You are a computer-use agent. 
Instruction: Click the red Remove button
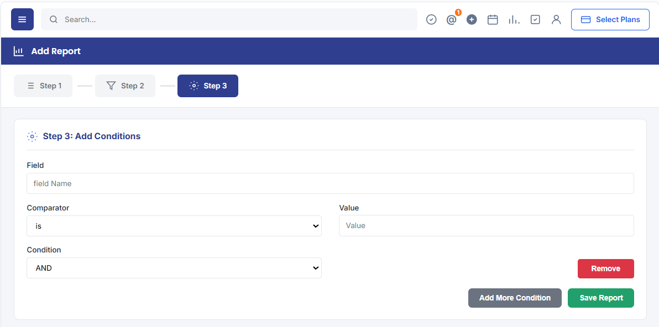click(x=605, y=268)
